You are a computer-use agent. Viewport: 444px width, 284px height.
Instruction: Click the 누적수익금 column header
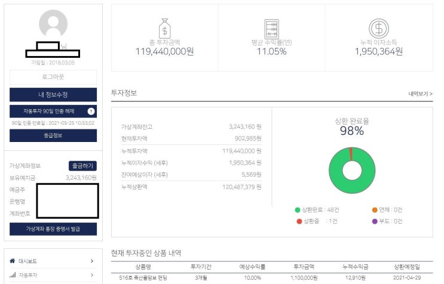[x=355, y=267]
